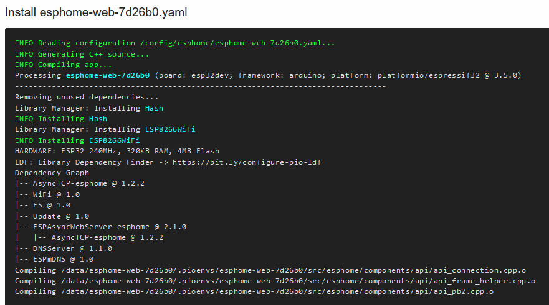Open the bit.ly/configure-pio-ldf link
Viewport: 549px width, 305px height.
point(247,162)
